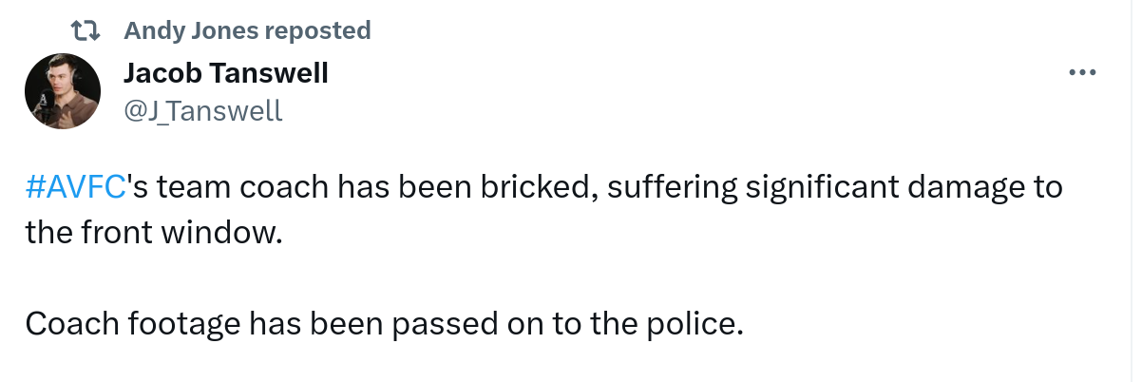The height and width of the screenshot is (382, 1142).
Task: Click the word "reposted" in the header
Action: pos(317,30)
